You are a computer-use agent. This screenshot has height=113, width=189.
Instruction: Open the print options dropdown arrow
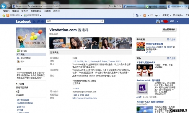click(x=160, y=15)
